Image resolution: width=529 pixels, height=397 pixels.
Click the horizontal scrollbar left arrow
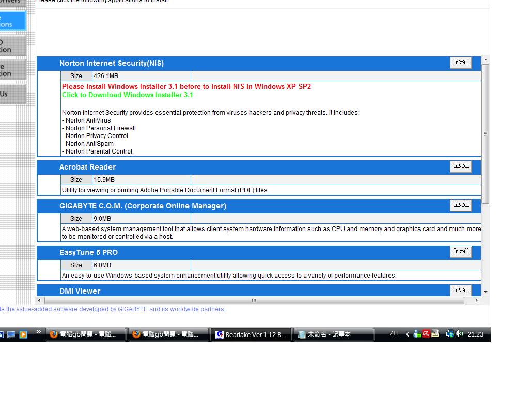(39, 300)
